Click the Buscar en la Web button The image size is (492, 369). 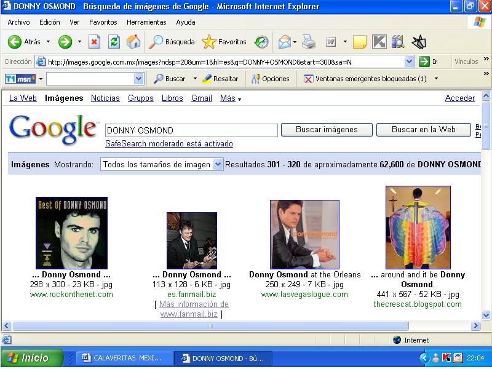(424, 130)
